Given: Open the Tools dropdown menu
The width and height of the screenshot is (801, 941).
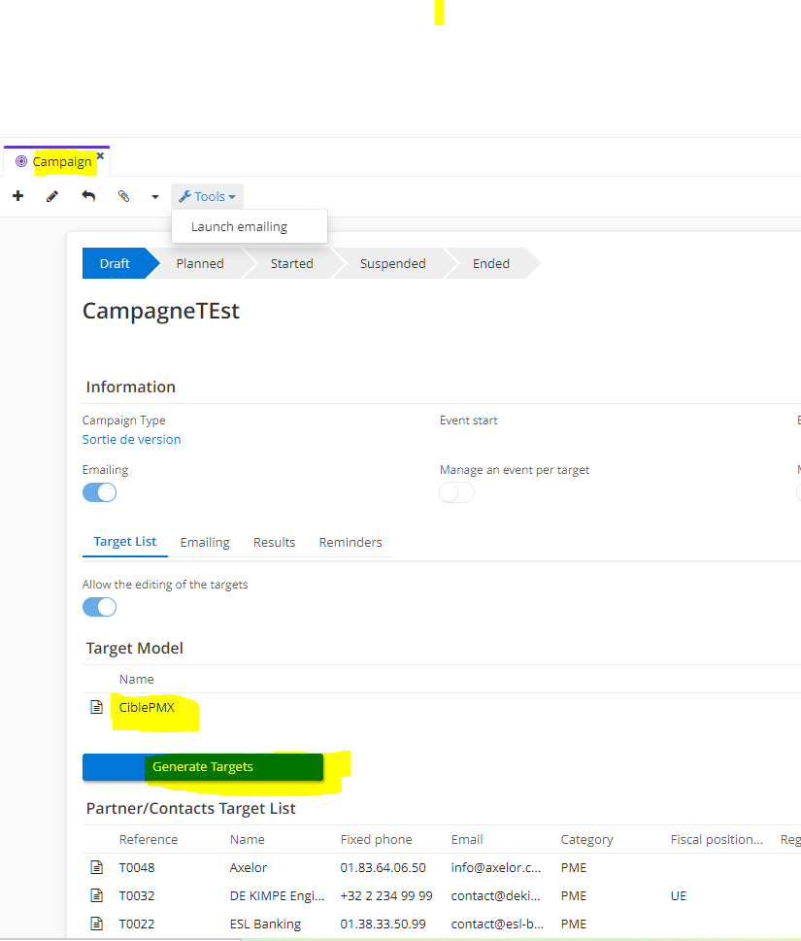Looking at the screenshot, I should click(x=207, y=196).
